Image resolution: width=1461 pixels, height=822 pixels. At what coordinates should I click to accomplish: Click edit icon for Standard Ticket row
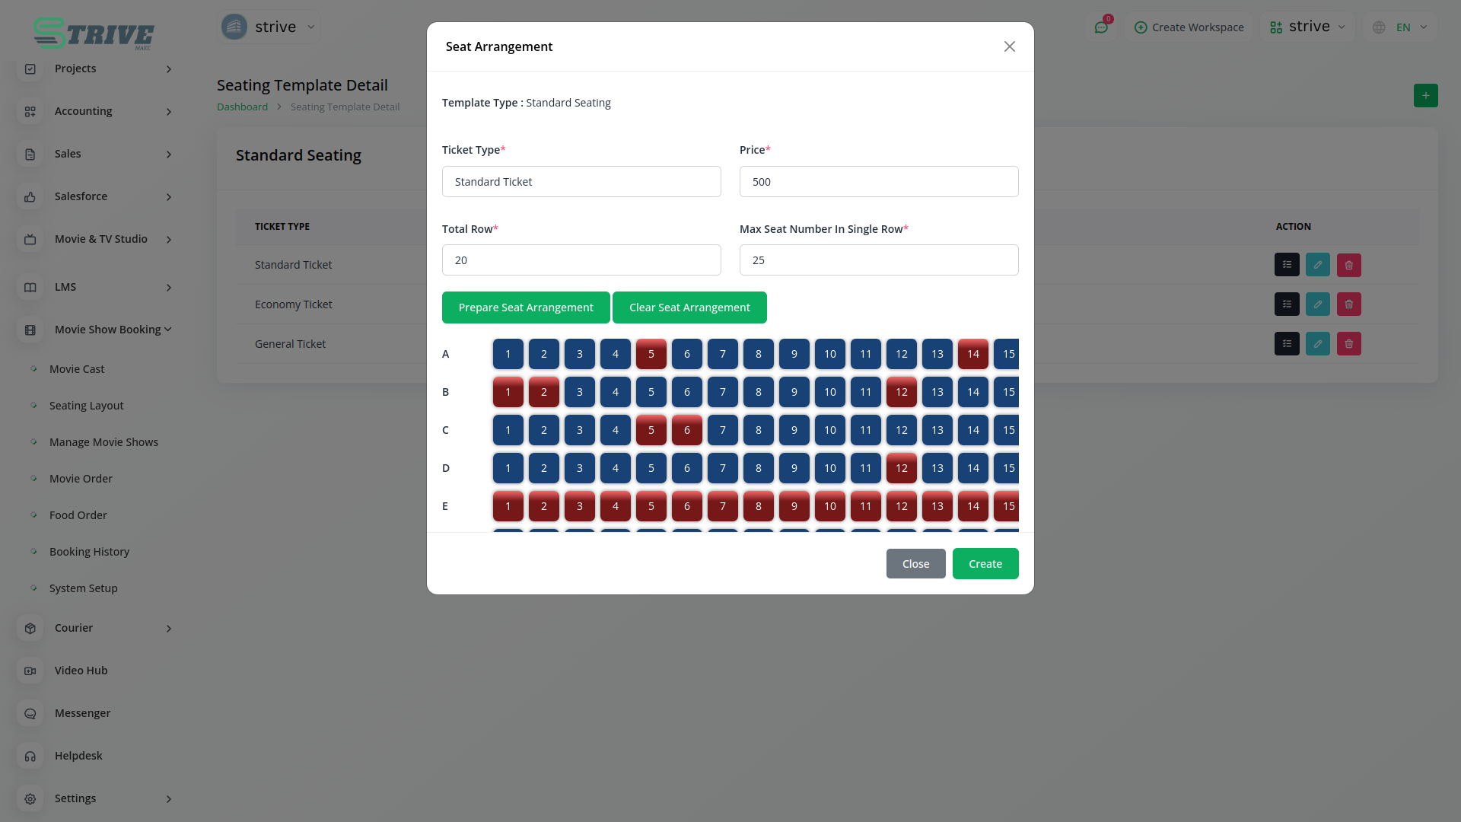1317,265
